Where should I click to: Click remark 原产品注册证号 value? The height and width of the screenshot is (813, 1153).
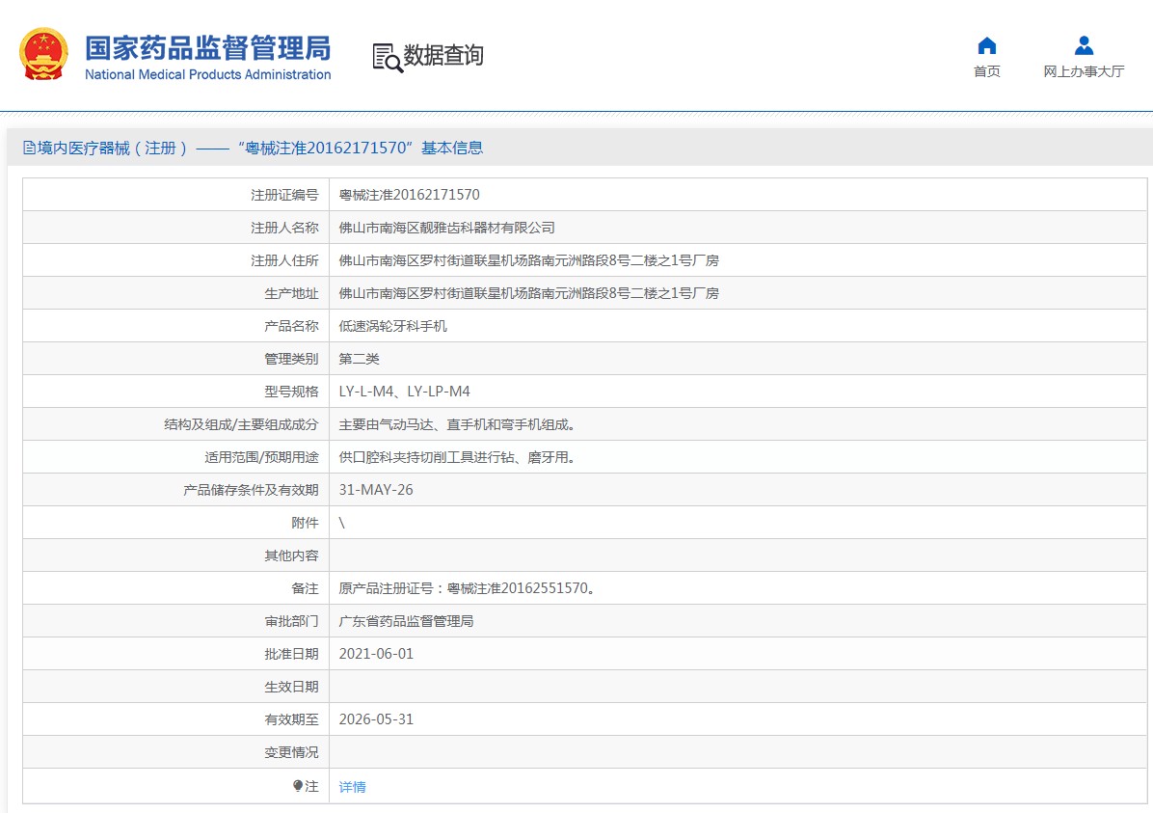(x=467, y=588)
